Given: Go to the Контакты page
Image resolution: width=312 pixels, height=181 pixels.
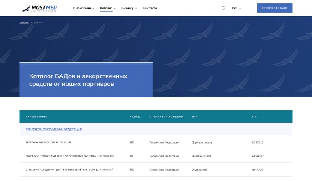Looking at the screenshot, I should click(150, 8).
